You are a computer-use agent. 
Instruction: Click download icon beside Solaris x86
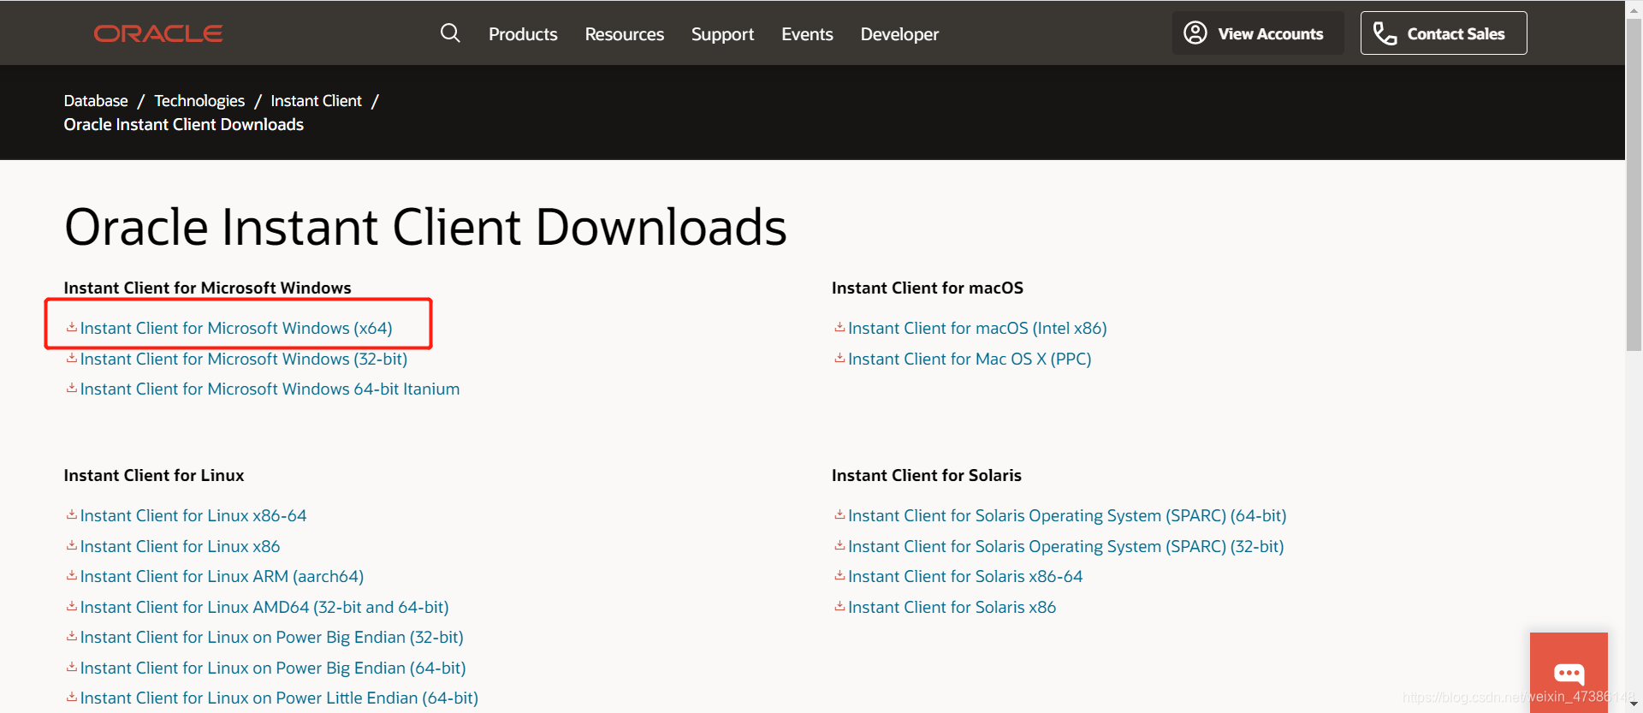click(839, 606)
